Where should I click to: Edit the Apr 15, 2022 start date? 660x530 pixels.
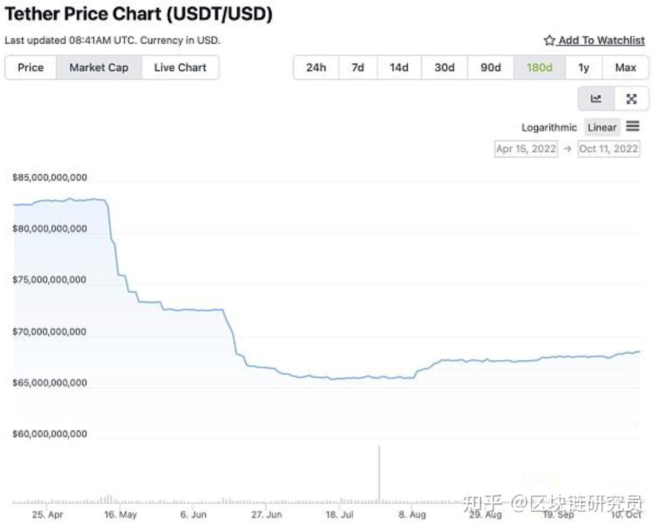pos(525,148)
